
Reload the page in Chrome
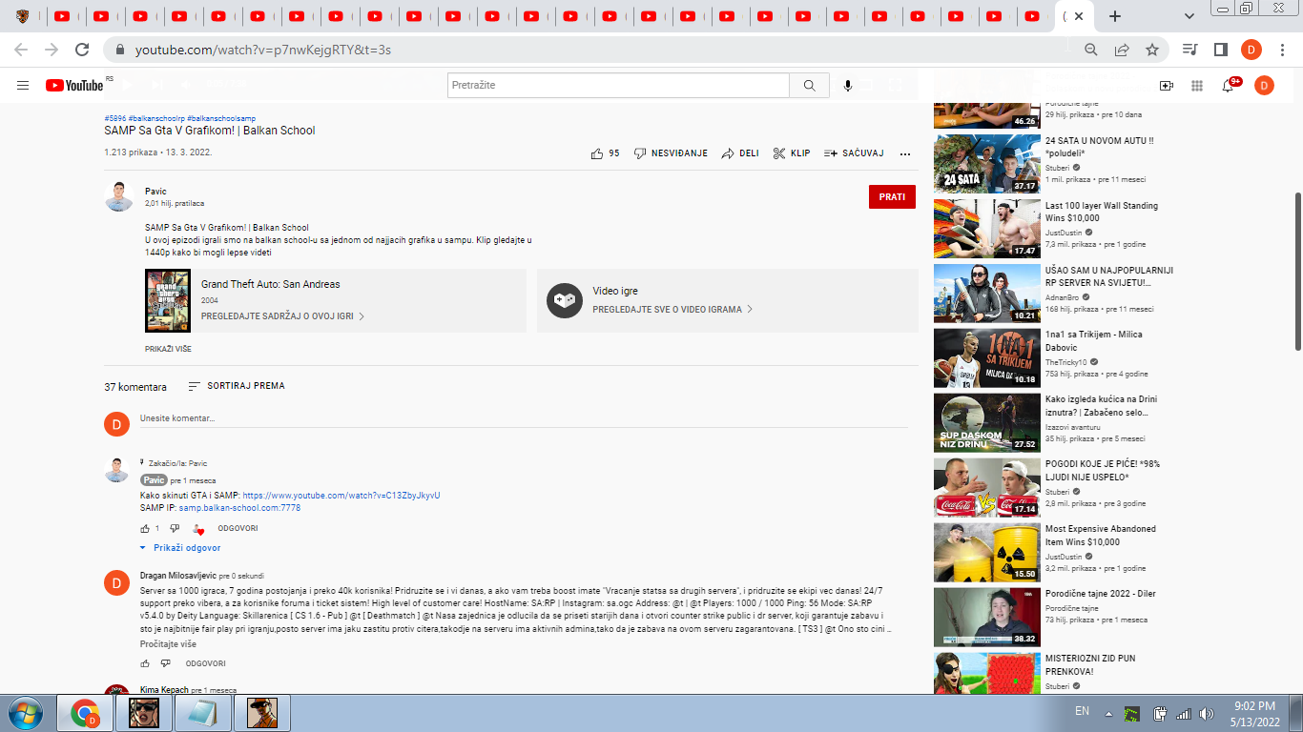pos(82,50)
